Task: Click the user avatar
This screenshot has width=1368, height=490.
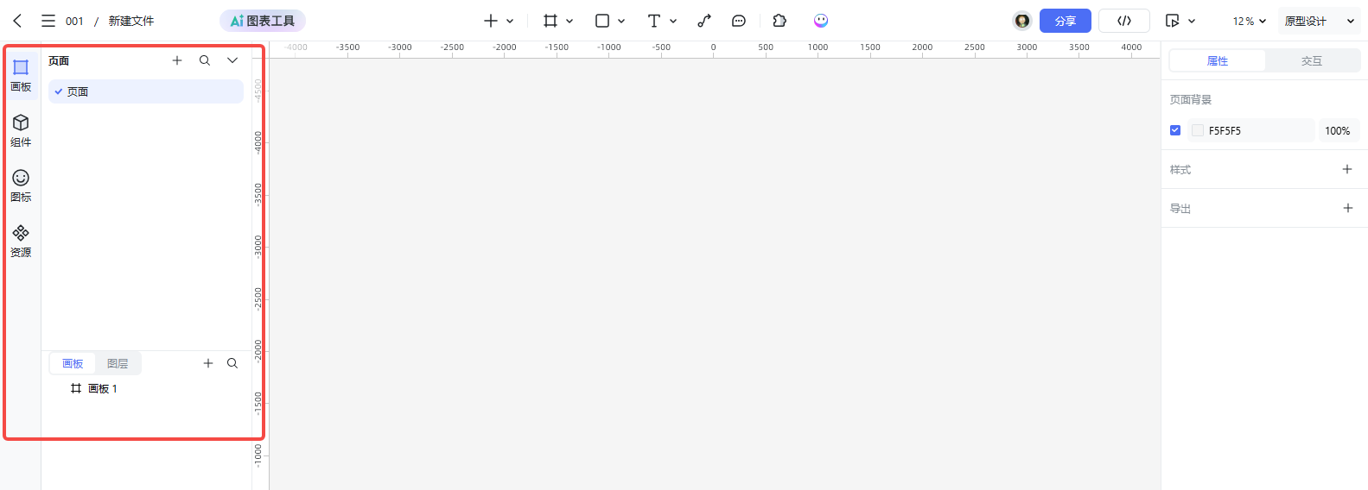Action: click(1022, 21)
